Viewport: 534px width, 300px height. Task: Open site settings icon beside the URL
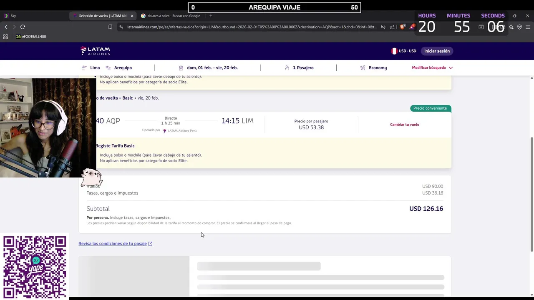tap(121, 27)
